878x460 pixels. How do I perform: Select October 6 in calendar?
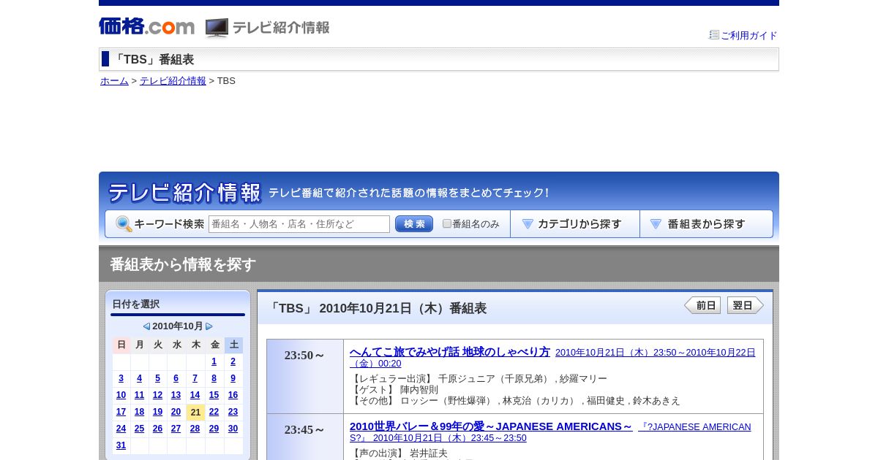point(176,378)
